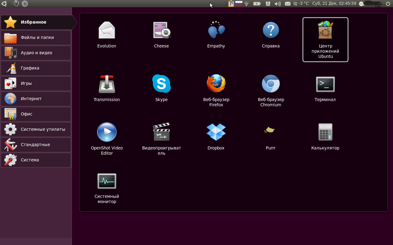393x245 pixels.
Task: Show the Аудио и видео category
Action: pyautogui.click(x=36, y=53)
